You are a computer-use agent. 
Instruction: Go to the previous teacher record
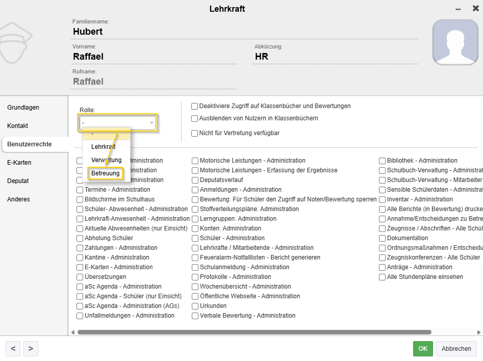coord(13,349)
